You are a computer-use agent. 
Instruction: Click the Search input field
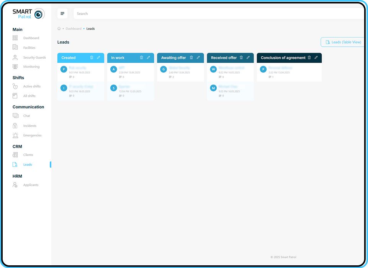218,14
